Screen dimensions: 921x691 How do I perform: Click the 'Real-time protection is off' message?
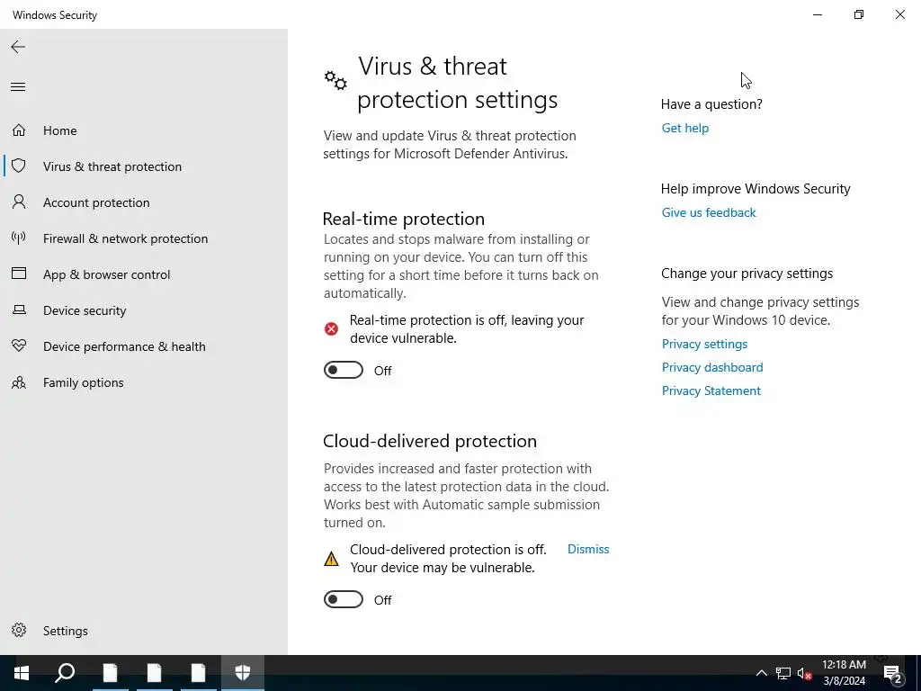point(467,329)
